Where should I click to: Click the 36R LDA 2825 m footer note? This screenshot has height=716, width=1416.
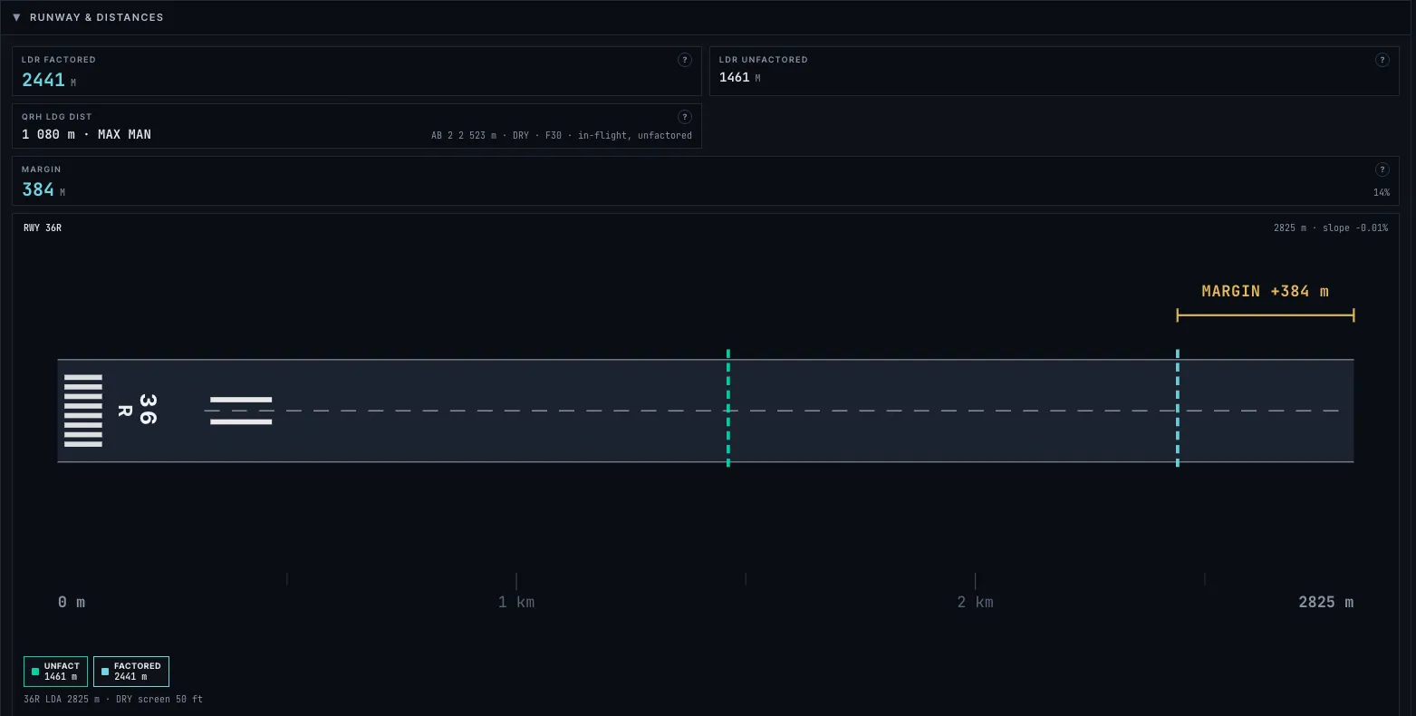point(113,699)
